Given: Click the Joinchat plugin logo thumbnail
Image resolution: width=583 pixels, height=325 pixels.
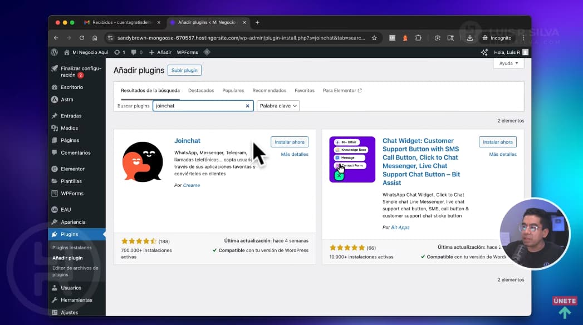Looking at the screenshot, I should coord(143,161).
